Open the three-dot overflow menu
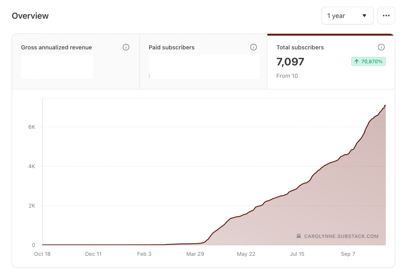 click(x=386, y=16)
